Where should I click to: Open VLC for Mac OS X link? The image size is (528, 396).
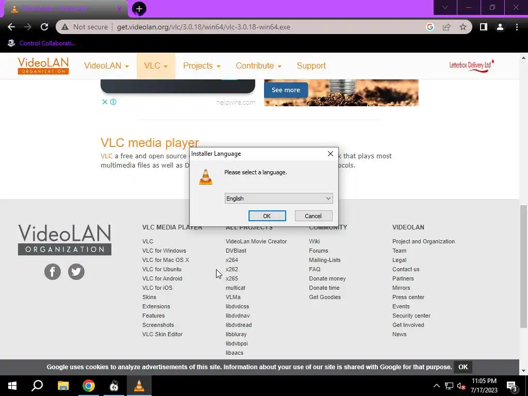tap(166, 260)
